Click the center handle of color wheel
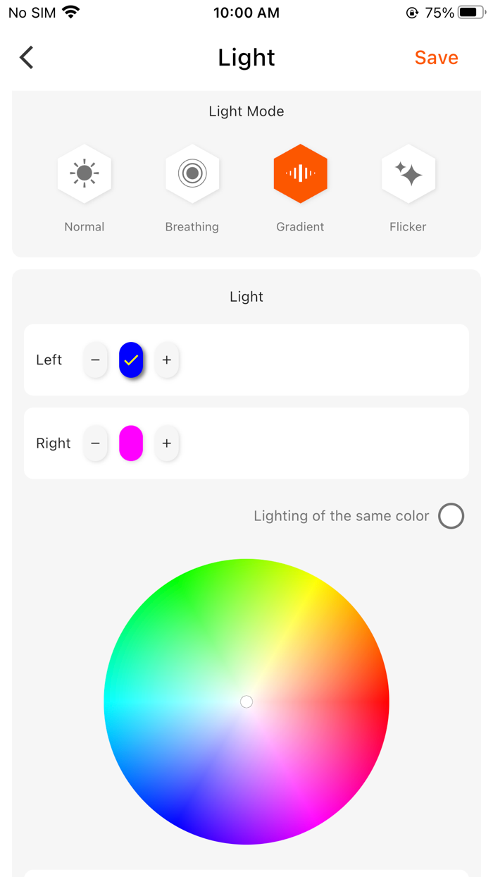The width and height of the screenshot is (493, 877). click(246, 701)
